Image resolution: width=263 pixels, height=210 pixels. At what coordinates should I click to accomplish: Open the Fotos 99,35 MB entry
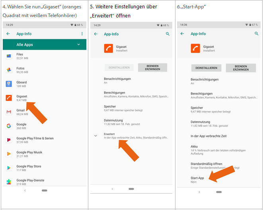45,70
